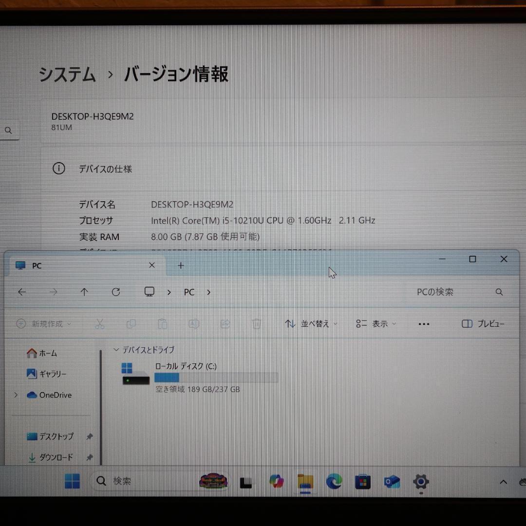Click the Rename icon in the toolbar
This screenshot has height=526, width=526.
(x=194, y=323)
